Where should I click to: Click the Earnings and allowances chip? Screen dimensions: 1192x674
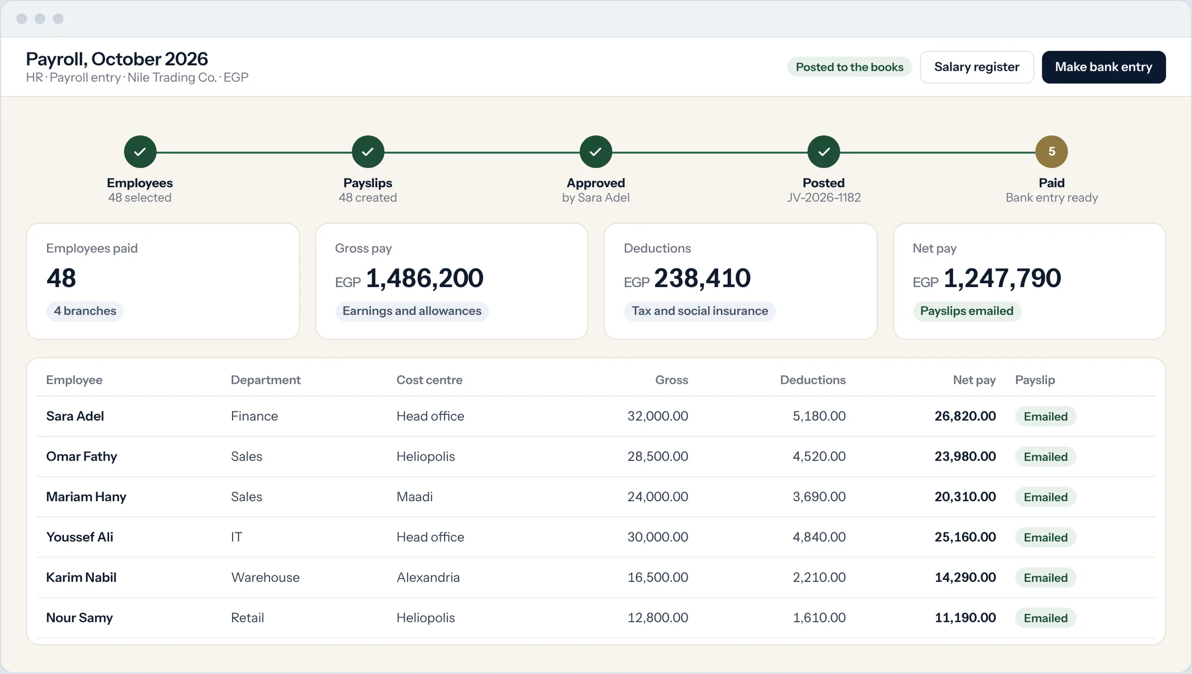[x=412, y=311]
